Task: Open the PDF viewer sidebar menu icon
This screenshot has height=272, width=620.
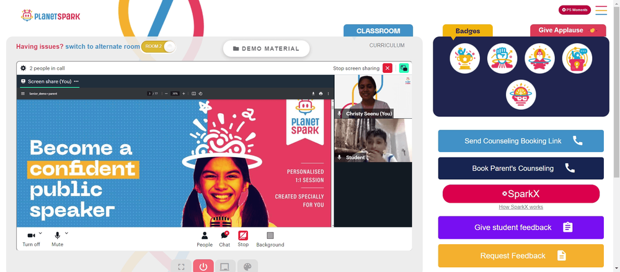Action: pyautogui.click(x=22, y=93)
